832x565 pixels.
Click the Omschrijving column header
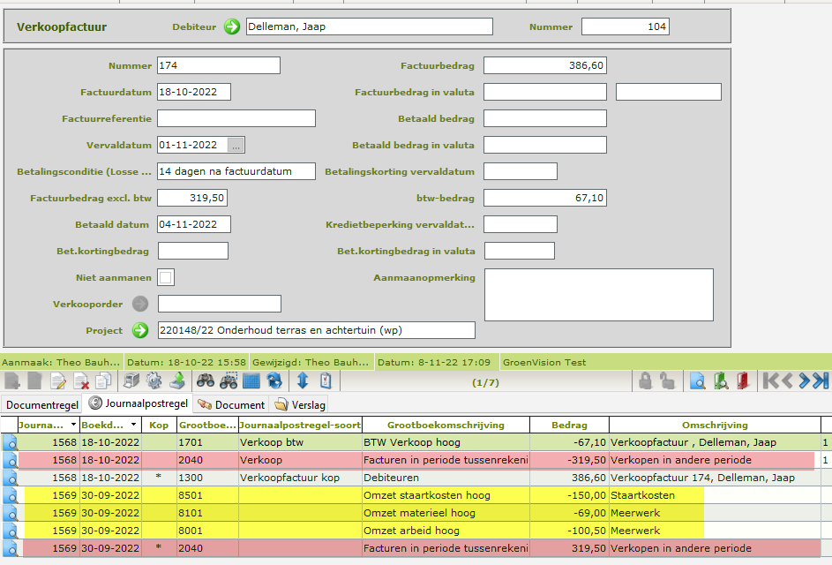tap(714, 426)
